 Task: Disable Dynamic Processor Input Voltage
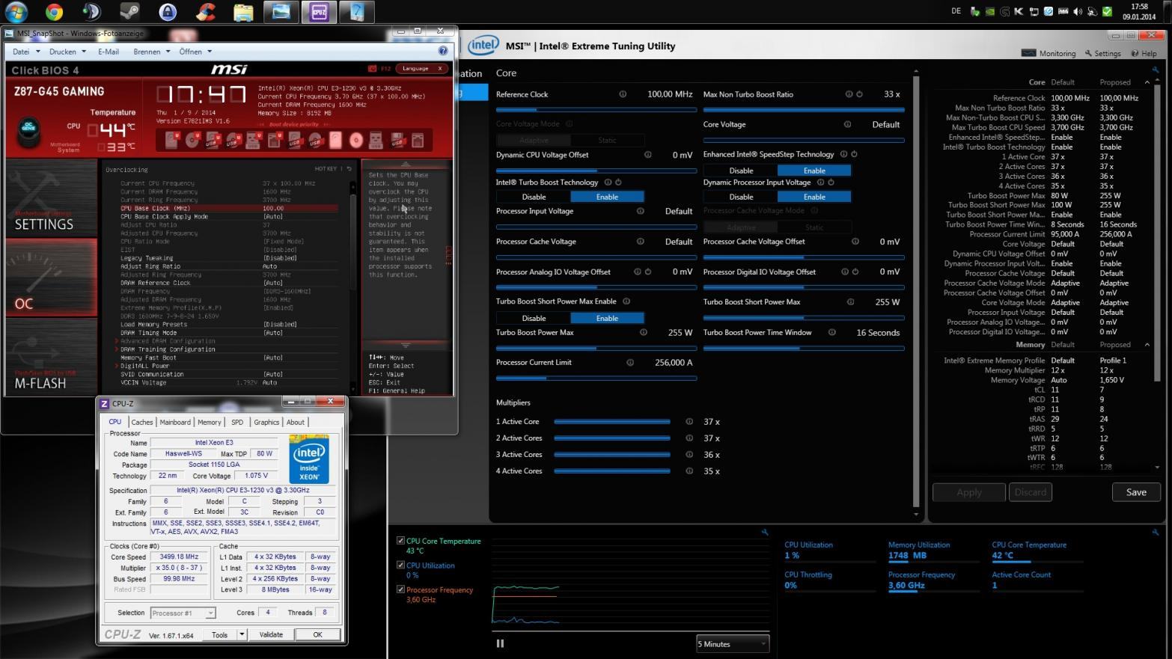(x=741, y=197)
